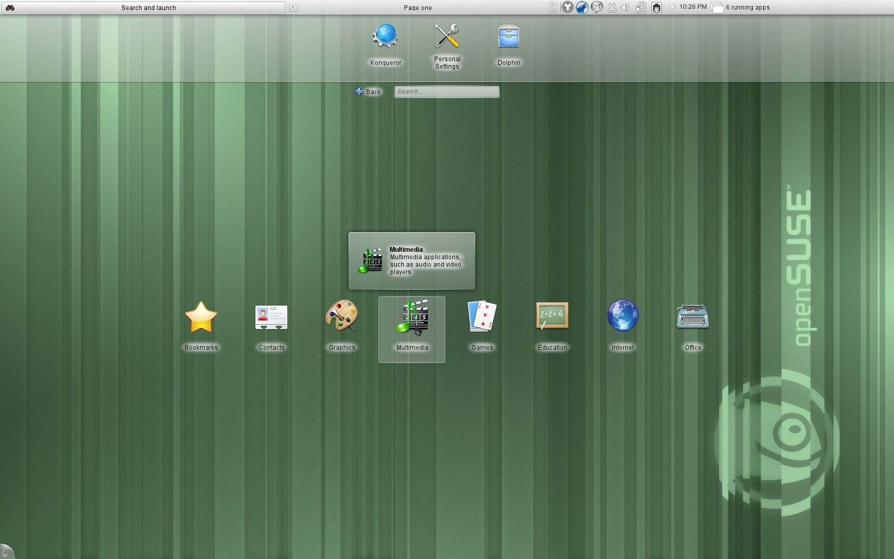Open the Games category

[482, 326]
